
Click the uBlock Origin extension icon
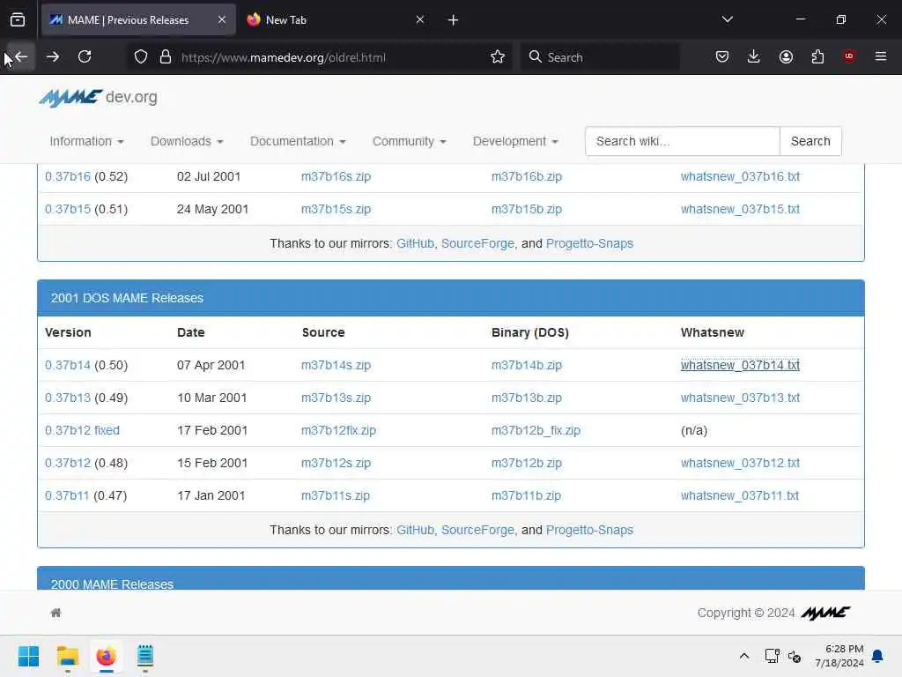point(849,56)
